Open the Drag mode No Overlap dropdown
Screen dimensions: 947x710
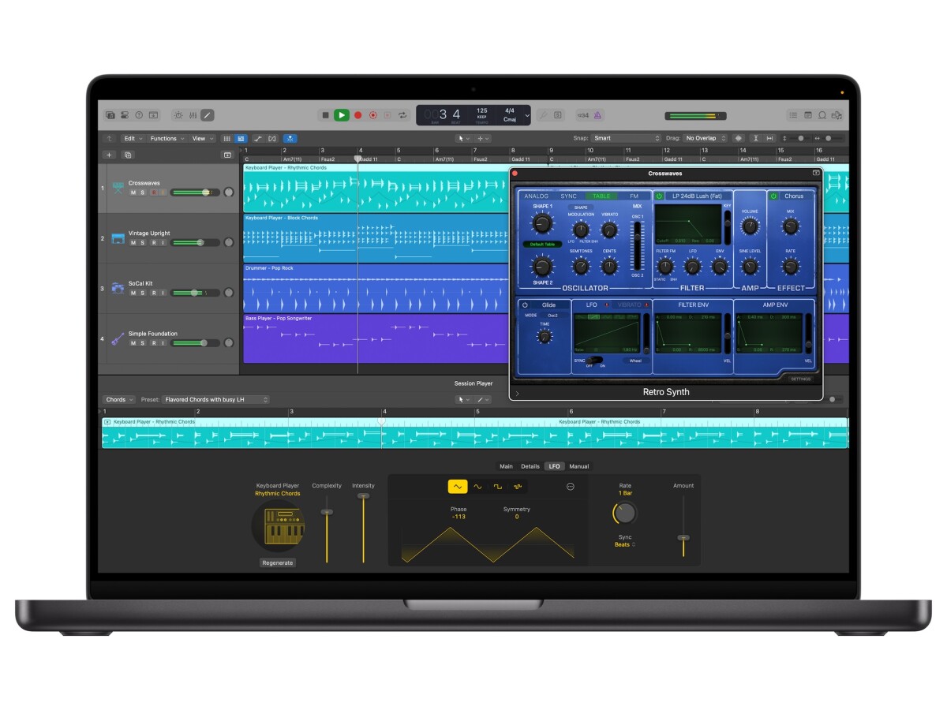tap(705, 138)
